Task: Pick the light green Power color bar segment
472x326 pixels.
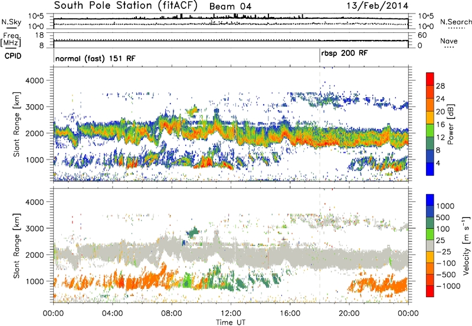Action: tap(430, 131)
